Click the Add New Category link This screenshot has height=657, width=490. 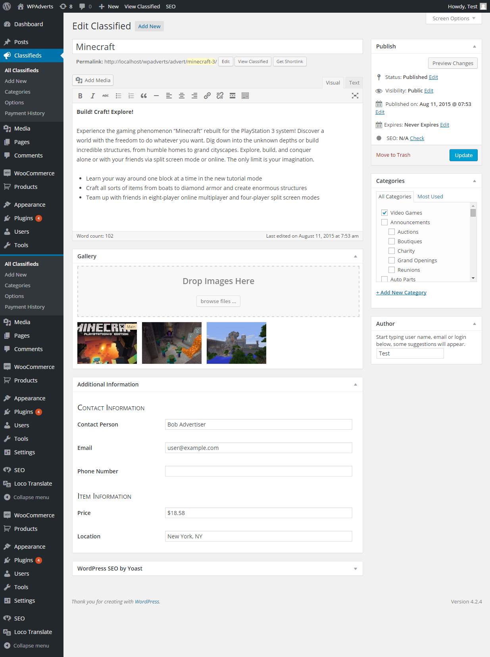point(401,292)
